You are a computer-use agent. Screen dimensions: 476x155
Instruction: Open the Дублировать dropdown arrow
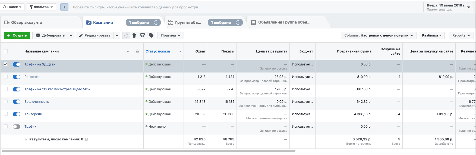(x=71, y=35)
